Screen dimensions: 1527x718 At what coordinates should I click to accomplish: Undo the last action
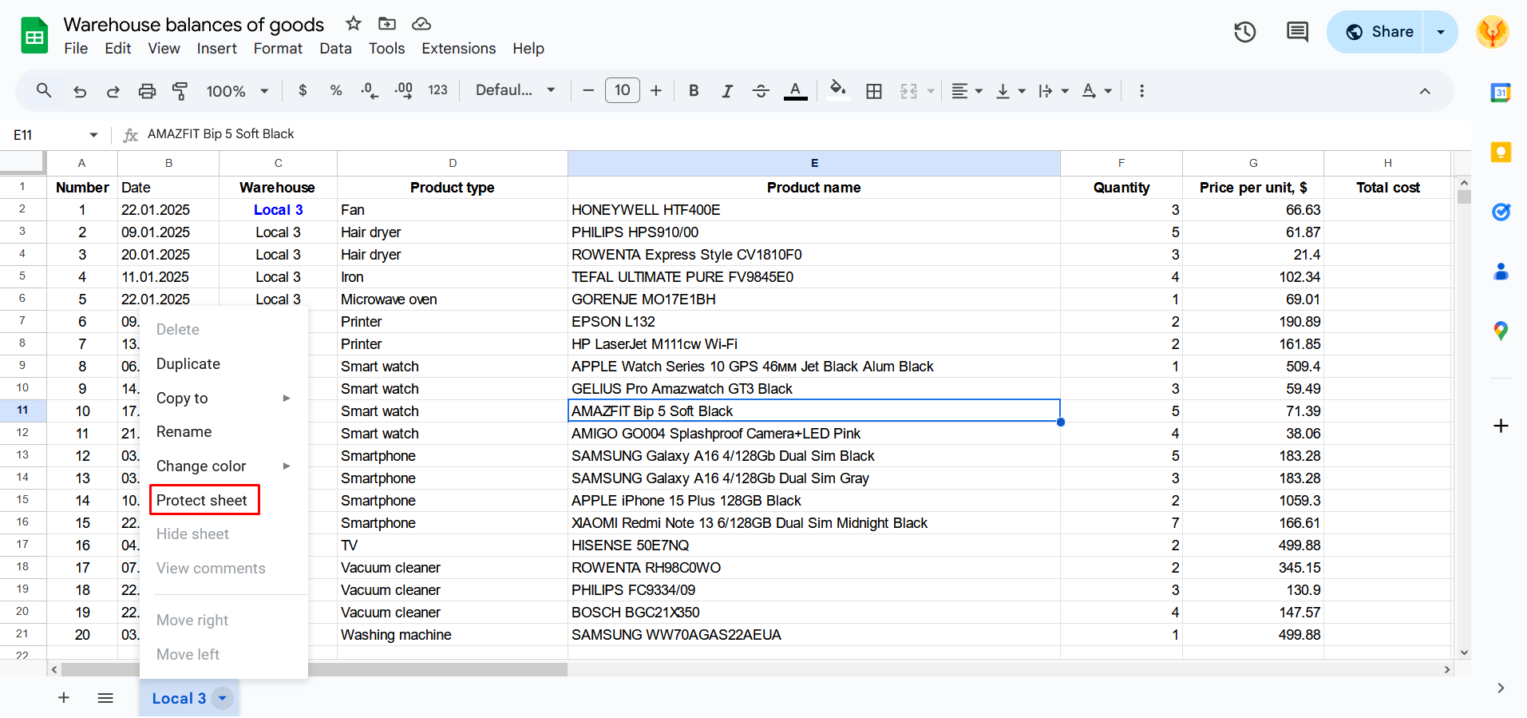tap(80, 91)
